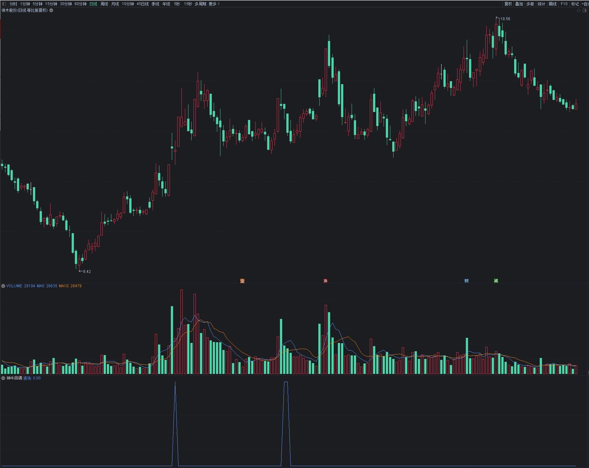Click the +自选 add to watchlist button
Viewport: 589px width, 468px height.
pyautogui.click(x=585, y=4)
